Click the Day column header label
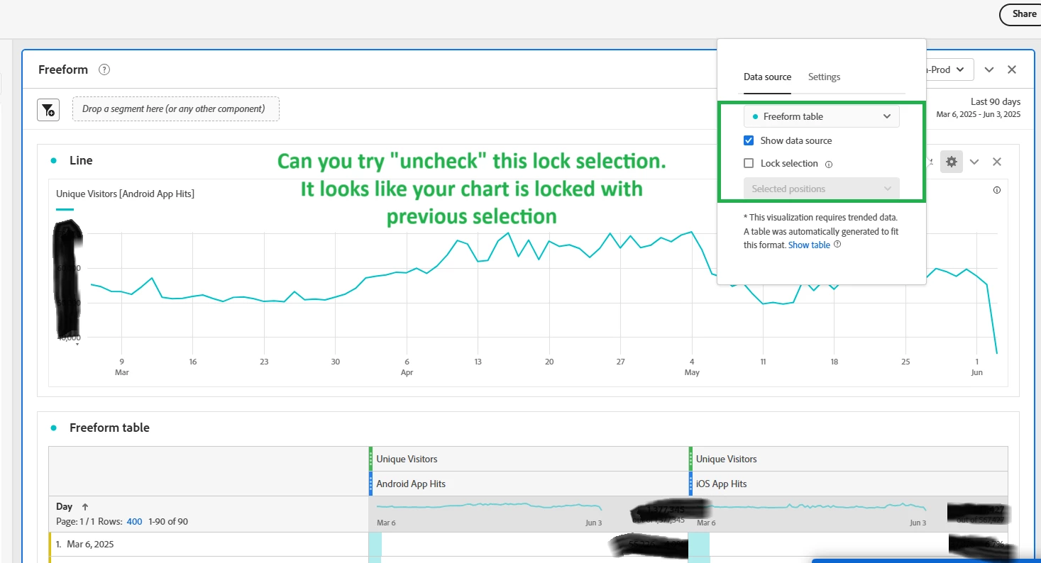The image size is (1041, 563). 64,506
